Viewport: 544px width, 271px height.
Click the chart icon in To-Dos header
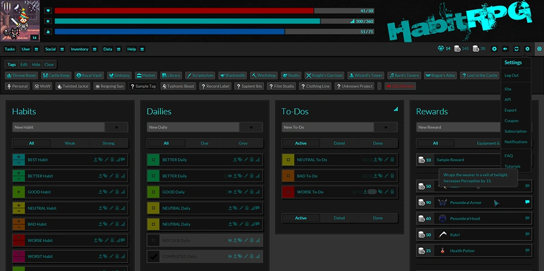(x=396, y=109)
